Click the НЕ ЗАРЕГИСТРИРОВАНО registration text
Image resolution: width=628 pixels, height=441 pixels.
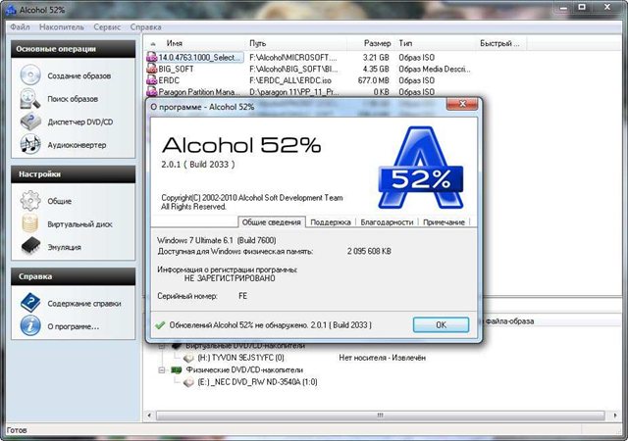(x=230, y=278)
